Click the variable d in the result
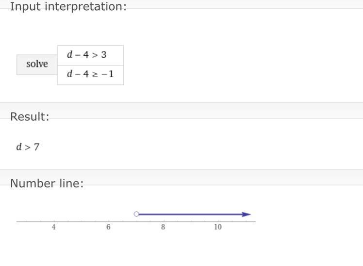 19,147
